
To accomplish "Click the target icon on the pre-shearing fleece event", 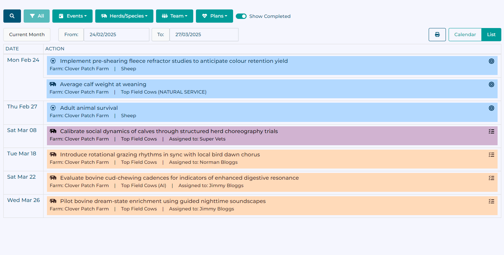I will tap(492, 61).
